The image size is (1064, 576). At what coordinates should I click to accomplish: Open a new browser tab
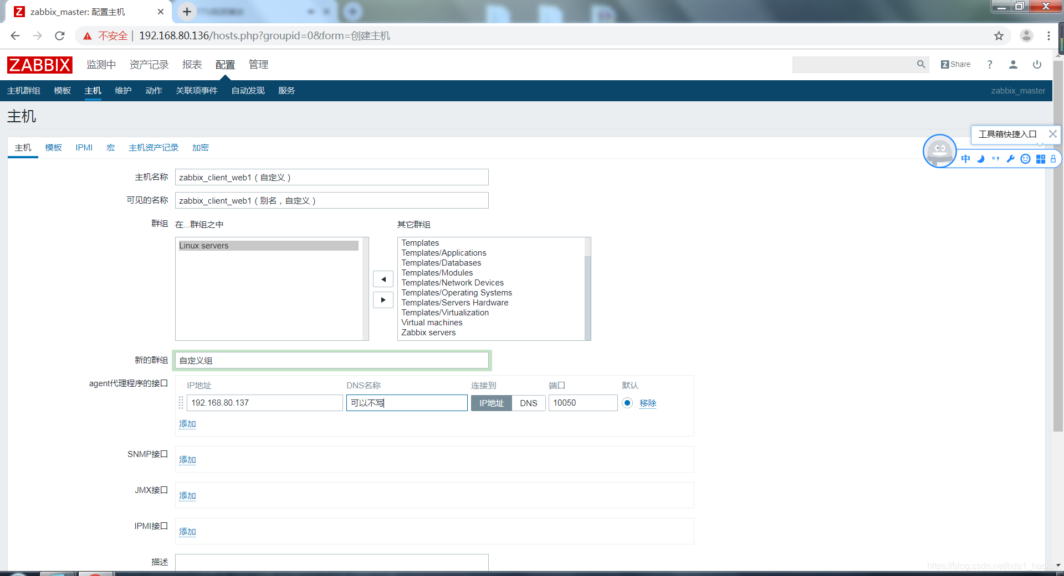click(x=187, y=12)
